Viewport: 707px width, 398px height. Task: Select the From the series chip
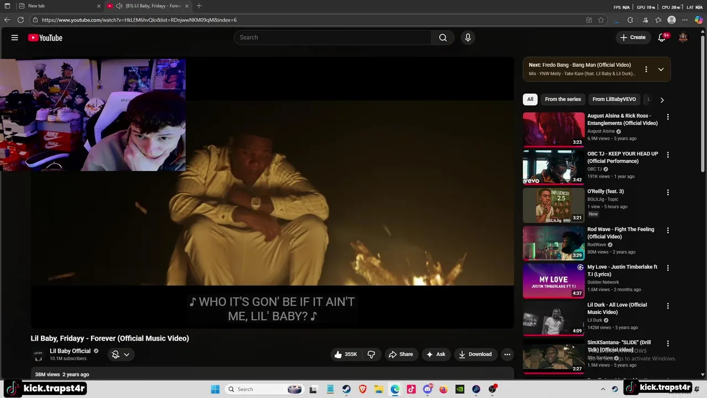pyautogui.click(x=563, y=99)
